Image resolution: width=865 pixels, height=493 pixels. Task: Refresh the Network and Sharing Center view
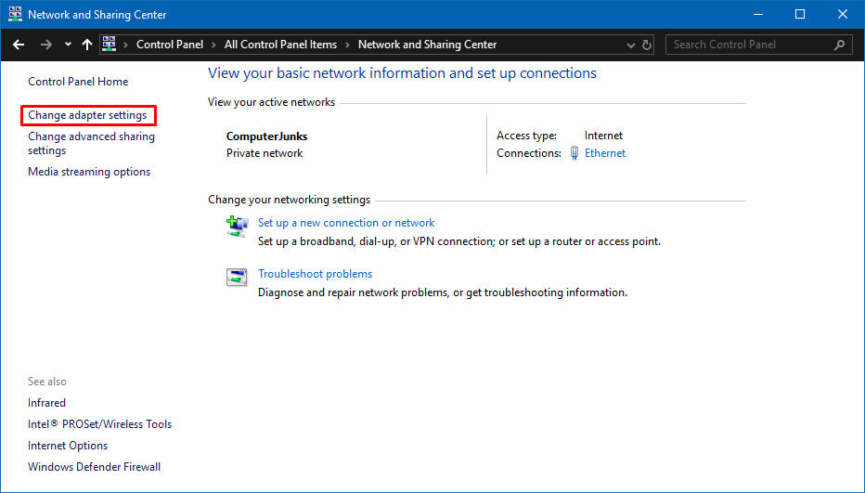[x=648, y=45]
